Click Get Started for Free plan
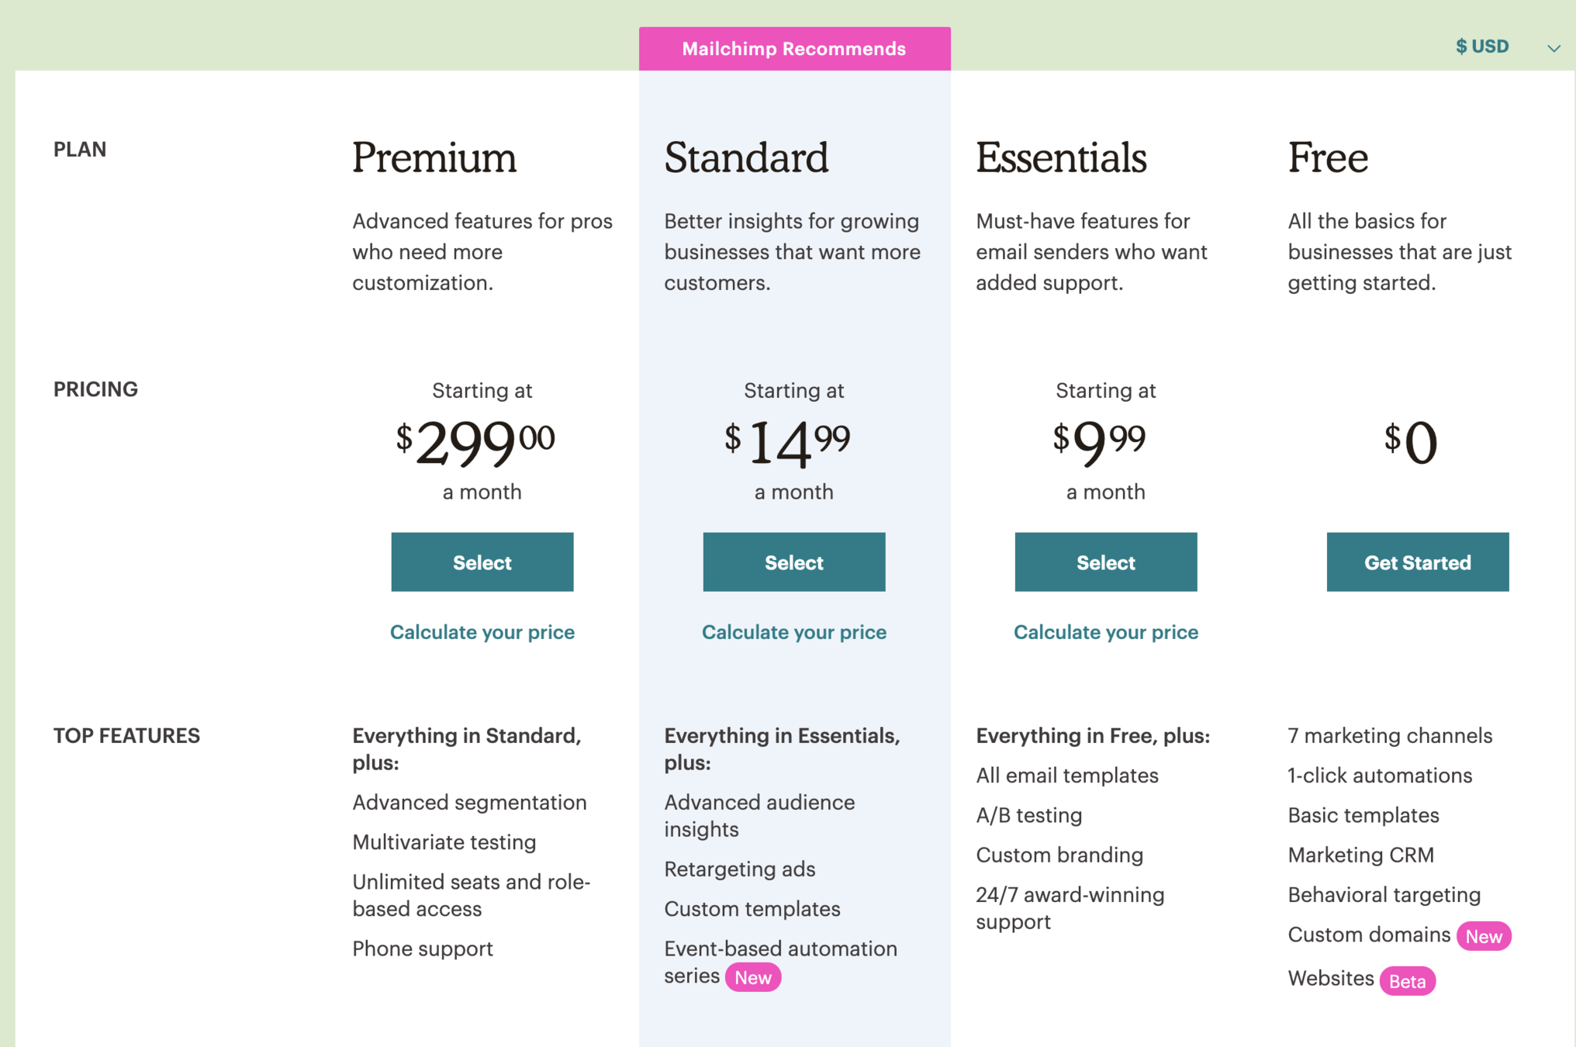 (1417, 562)
